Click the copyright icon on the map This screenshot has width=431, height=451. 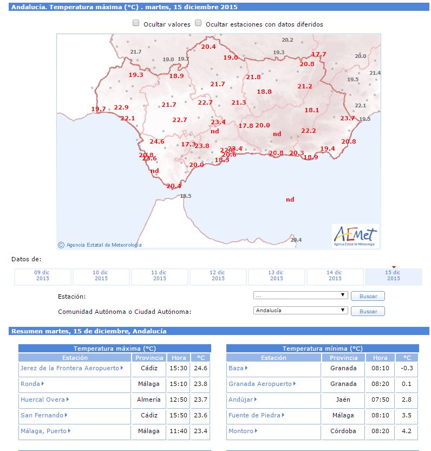61,245
